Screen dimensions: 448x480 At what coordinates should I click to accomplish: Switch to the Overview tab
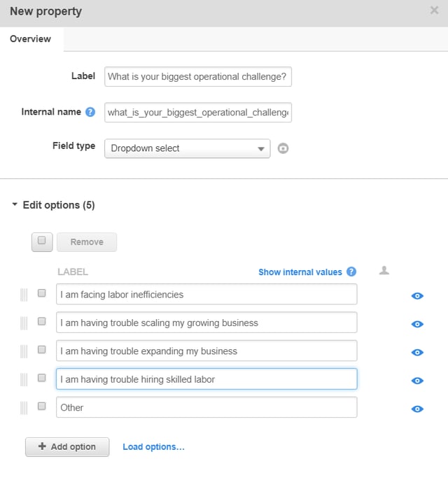[30, 39]
